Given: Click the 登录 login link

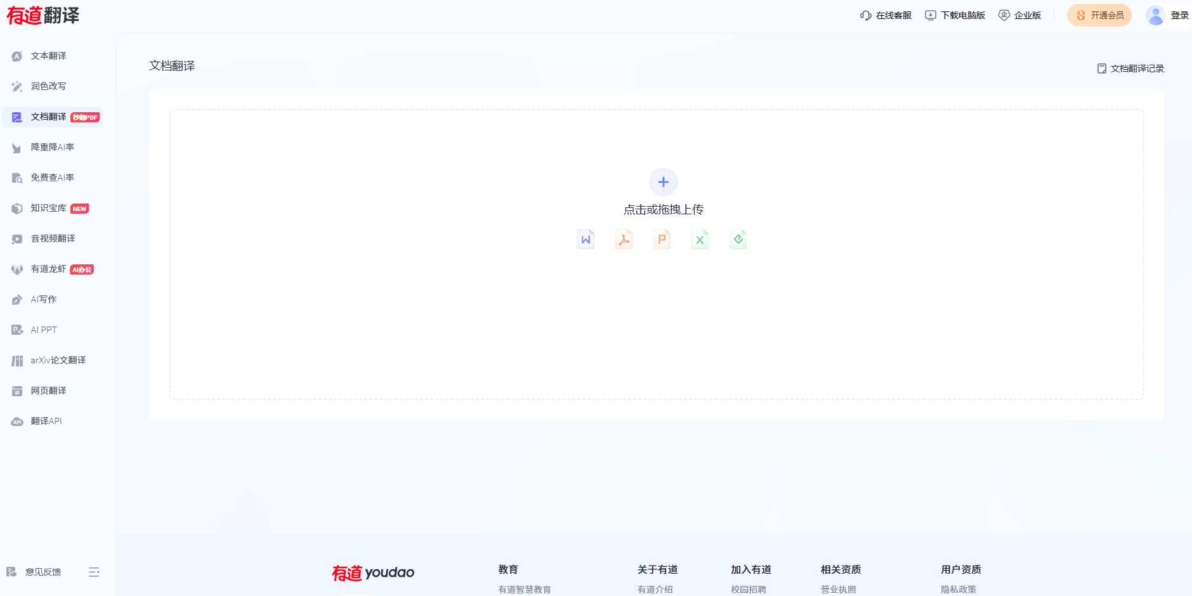Looking at the screenshot, I should (x=1180, y=15).
